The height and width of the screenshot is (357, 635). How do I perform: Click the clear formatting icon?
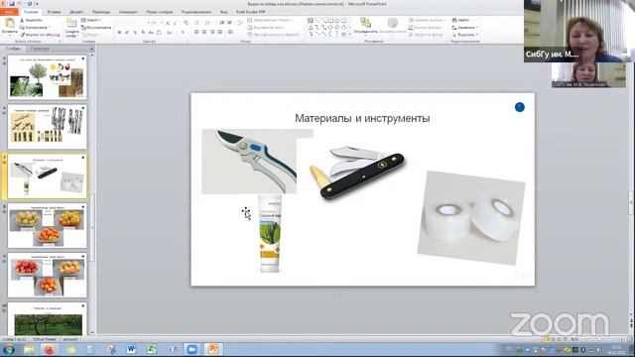tap(186, 23)
